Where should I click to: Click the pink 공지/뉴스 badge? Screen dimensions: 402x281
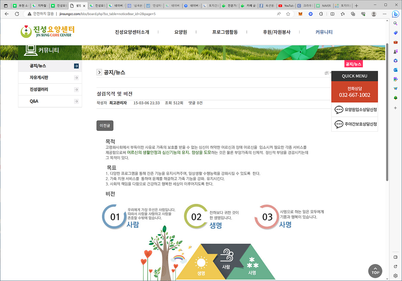pyautogui.click(x=354, y=64)
